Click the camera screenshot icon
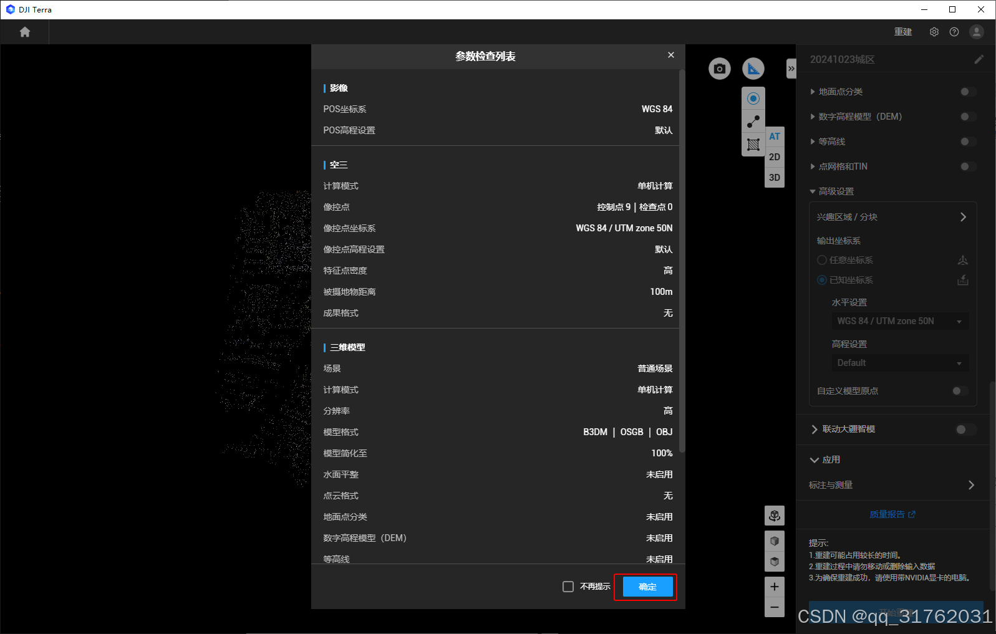Image resolution: width=996 pixels, height=634 pixels. (x=720, y=69)
